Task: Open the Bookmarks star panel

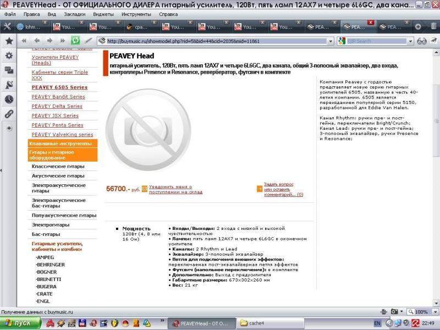Action: click(x=9, y=41)
